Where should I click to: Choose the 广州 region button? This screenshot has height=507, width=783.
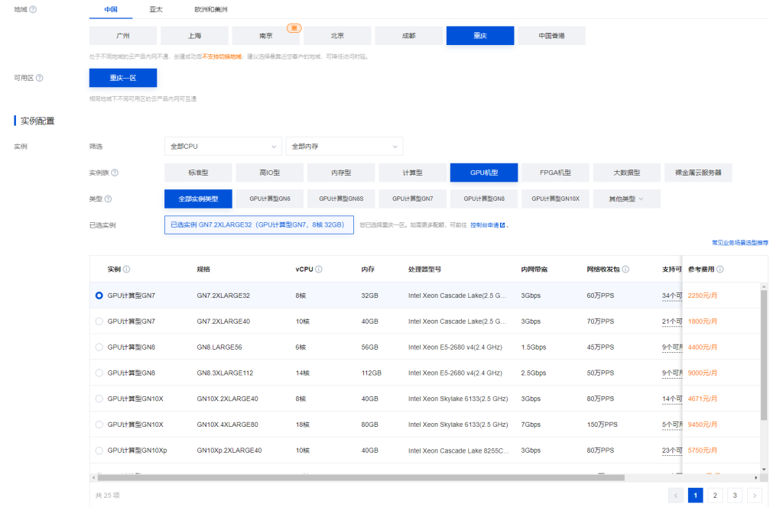(123, 36)
